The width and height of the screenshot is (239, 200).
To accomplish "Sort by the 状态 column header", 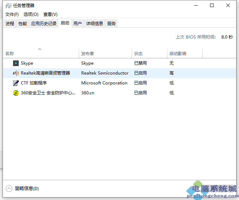I will 150,53.
